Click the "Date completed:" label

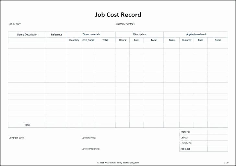pyautogui.click(x=90, y=149)
